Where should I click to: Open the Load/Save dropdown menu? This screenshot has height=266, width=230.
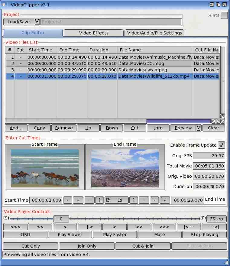(x=37, y=22)
